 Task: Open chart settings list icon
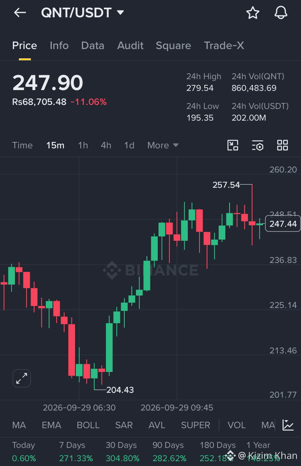coord(257,145)
